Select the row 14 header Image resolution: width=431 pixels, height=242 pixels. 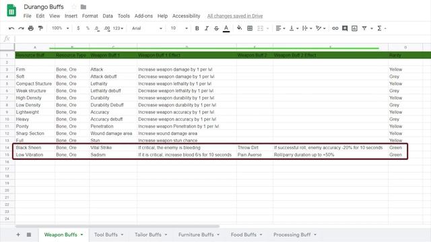tap(7, 148)
